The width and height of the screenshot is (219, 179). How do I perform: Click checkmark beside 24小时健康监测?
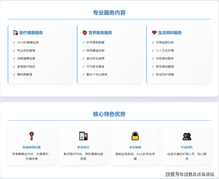[x=14, y=43]
